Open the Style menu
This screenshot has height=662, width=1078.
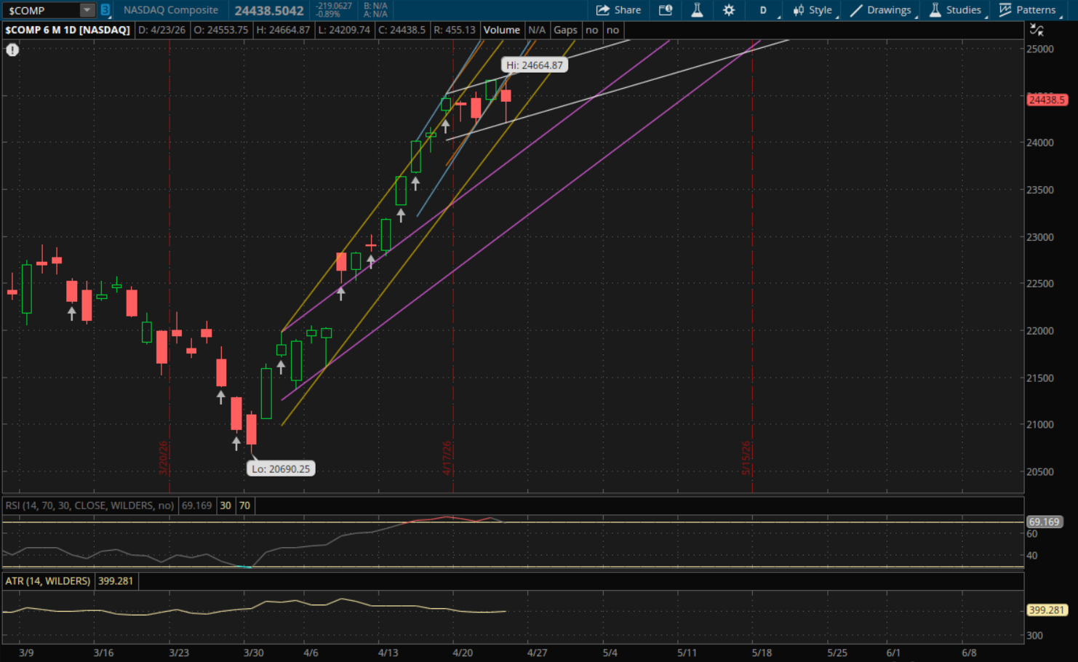click(x=813, y=10)
